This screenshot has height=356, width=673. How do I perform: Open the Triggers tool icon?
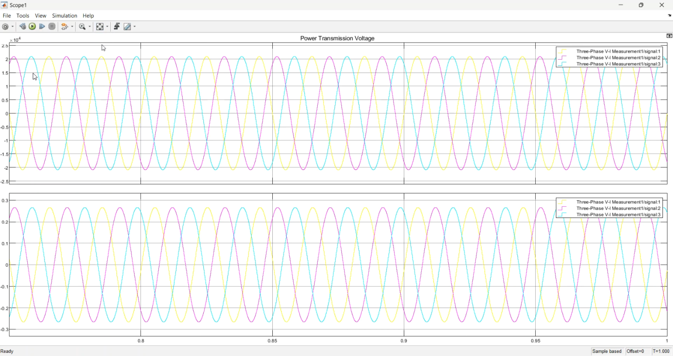coord(117,26)
